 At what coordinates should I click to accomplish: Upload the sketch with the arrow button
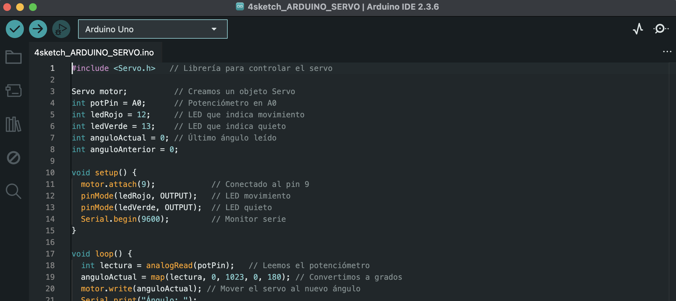(38, 29)
